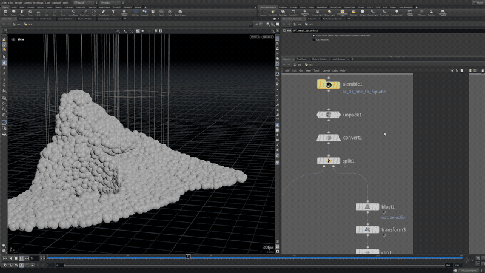The width and height of the screenshot is (485, 273).
Task: Toggle the Copy Input checkbox
Action: (314, 35)
